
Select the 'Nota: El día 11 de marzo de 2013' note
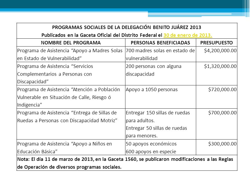click(x=127, y=163)
